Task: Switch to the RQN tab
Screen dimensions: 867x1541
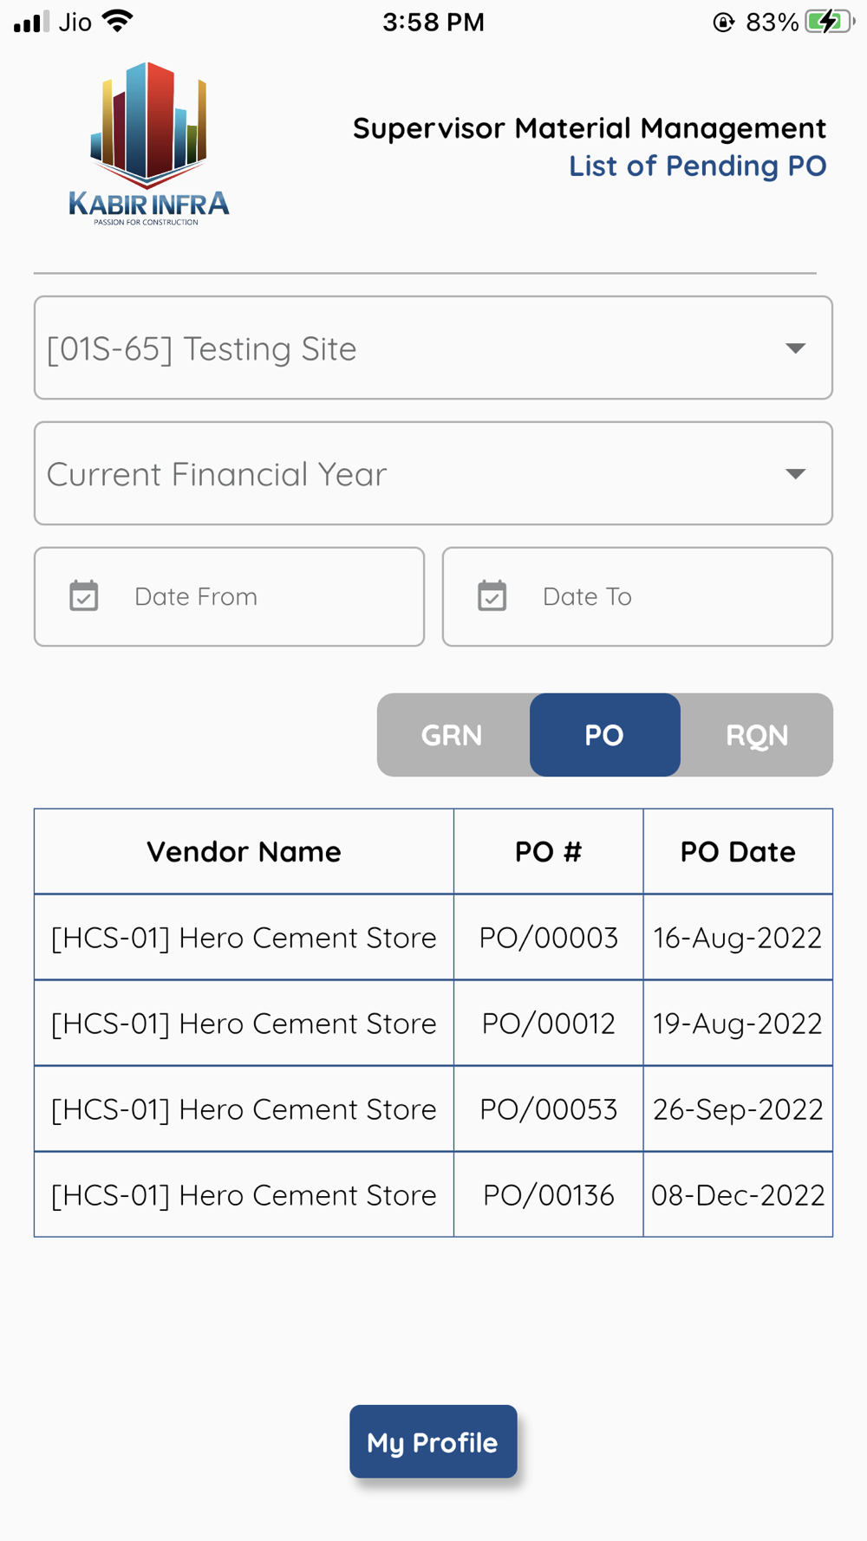Action: click(x=757, y=735)
